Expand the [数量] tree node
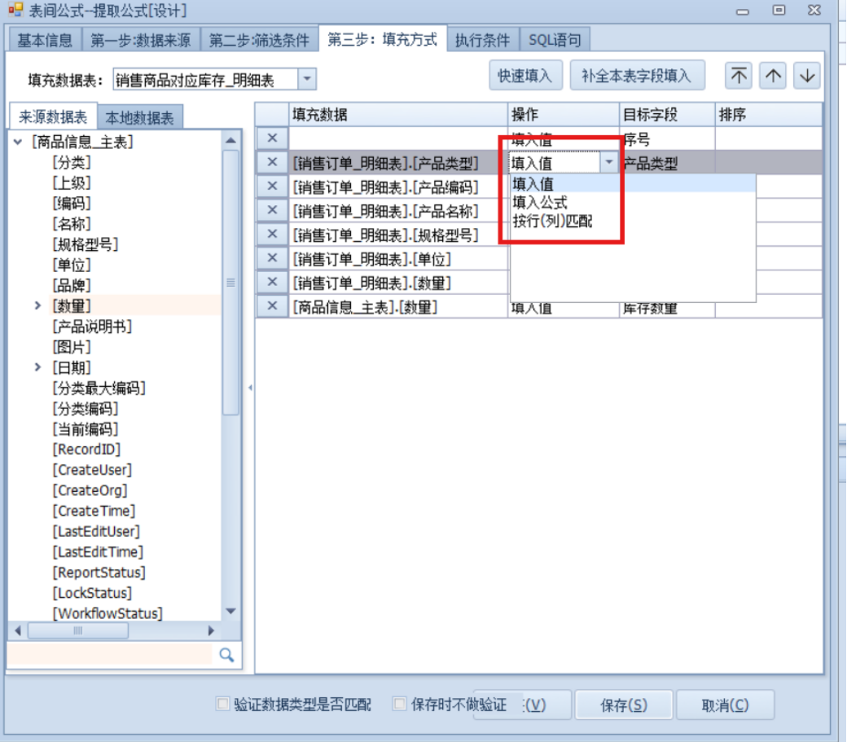The image size is (847, 742). (x=37, y=305)
